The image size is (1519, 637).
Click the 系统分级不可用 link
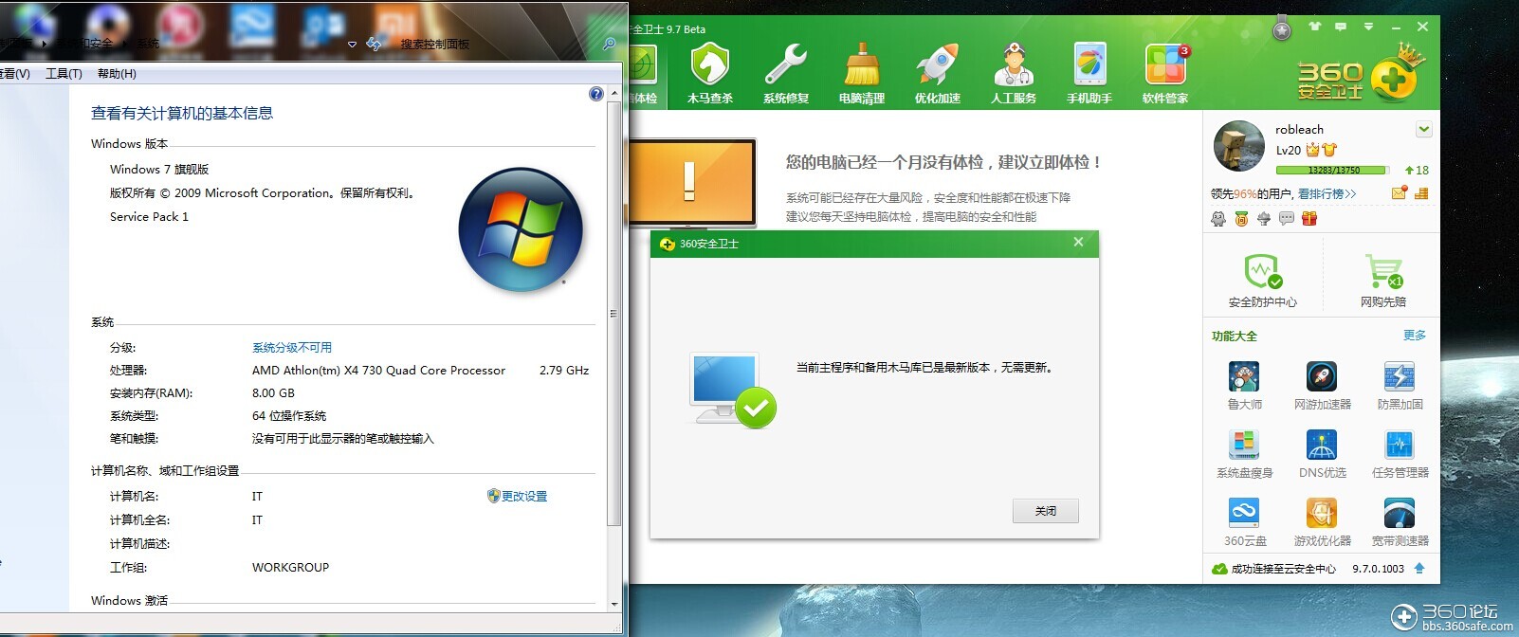point(292,348)
